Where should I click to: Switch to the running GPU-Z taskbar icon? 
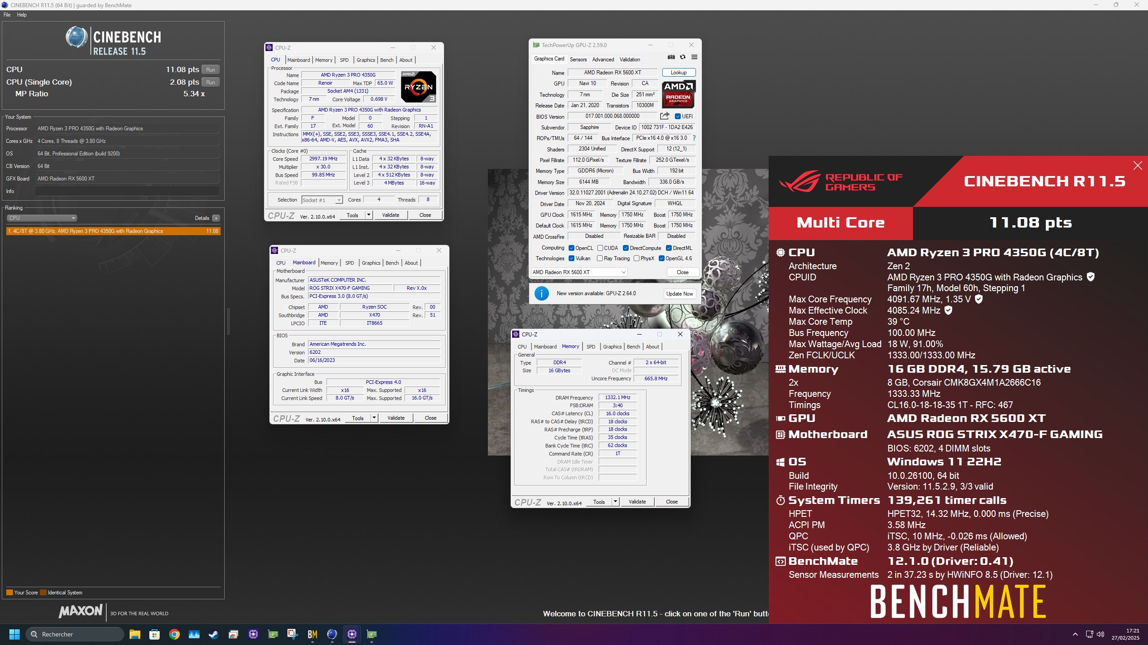(x=372, y=634)
